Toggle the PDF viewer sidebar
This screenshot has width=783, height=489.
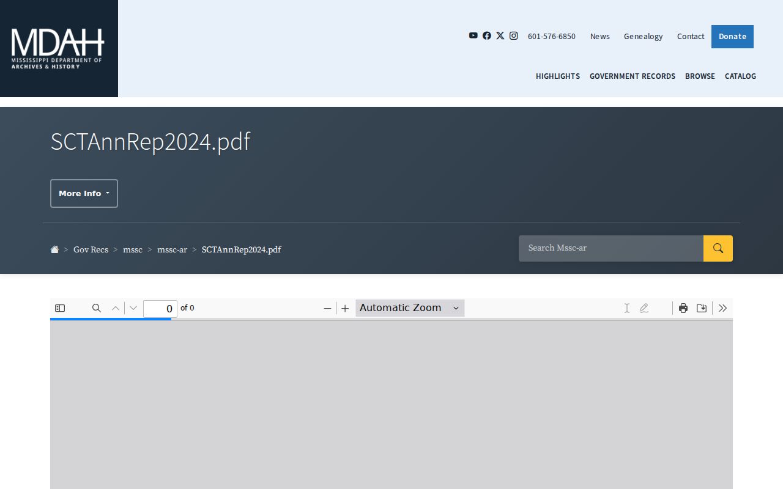click(x=60, y=308)
